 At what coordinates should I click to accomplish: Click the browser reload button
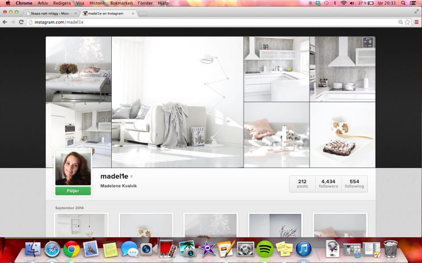(x=21, y=22)
